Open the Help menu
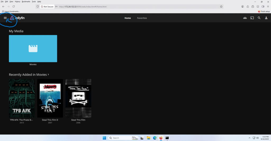 click(x=39, y=2)
